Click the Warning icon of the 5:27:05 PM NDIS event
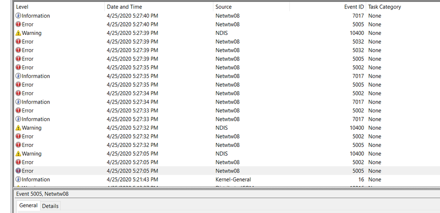The image size is (440, 213). click(18, 154)
